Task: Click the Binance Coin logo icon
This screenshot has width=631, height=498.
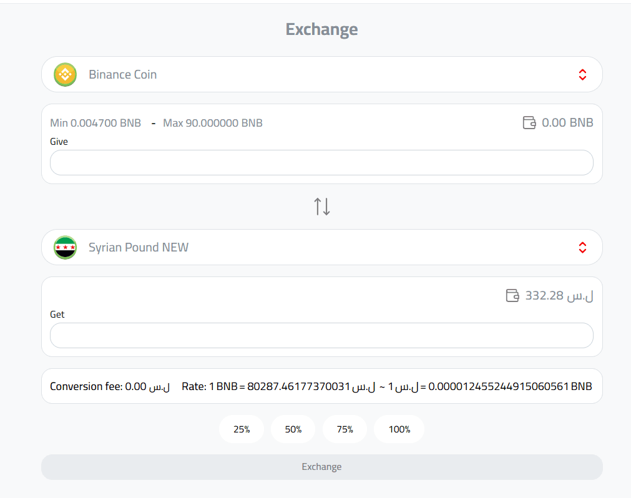Action: coord(65,74)
